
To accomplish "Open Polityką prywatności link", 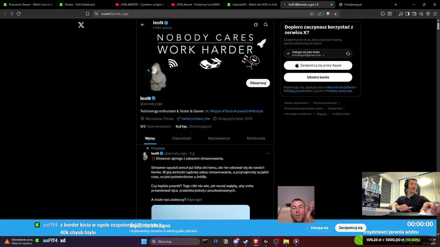I will pos(298,91).
